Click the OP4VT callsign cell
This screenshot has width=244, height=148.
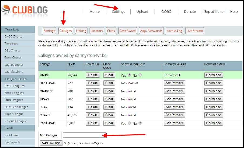[x=52, y=99]
